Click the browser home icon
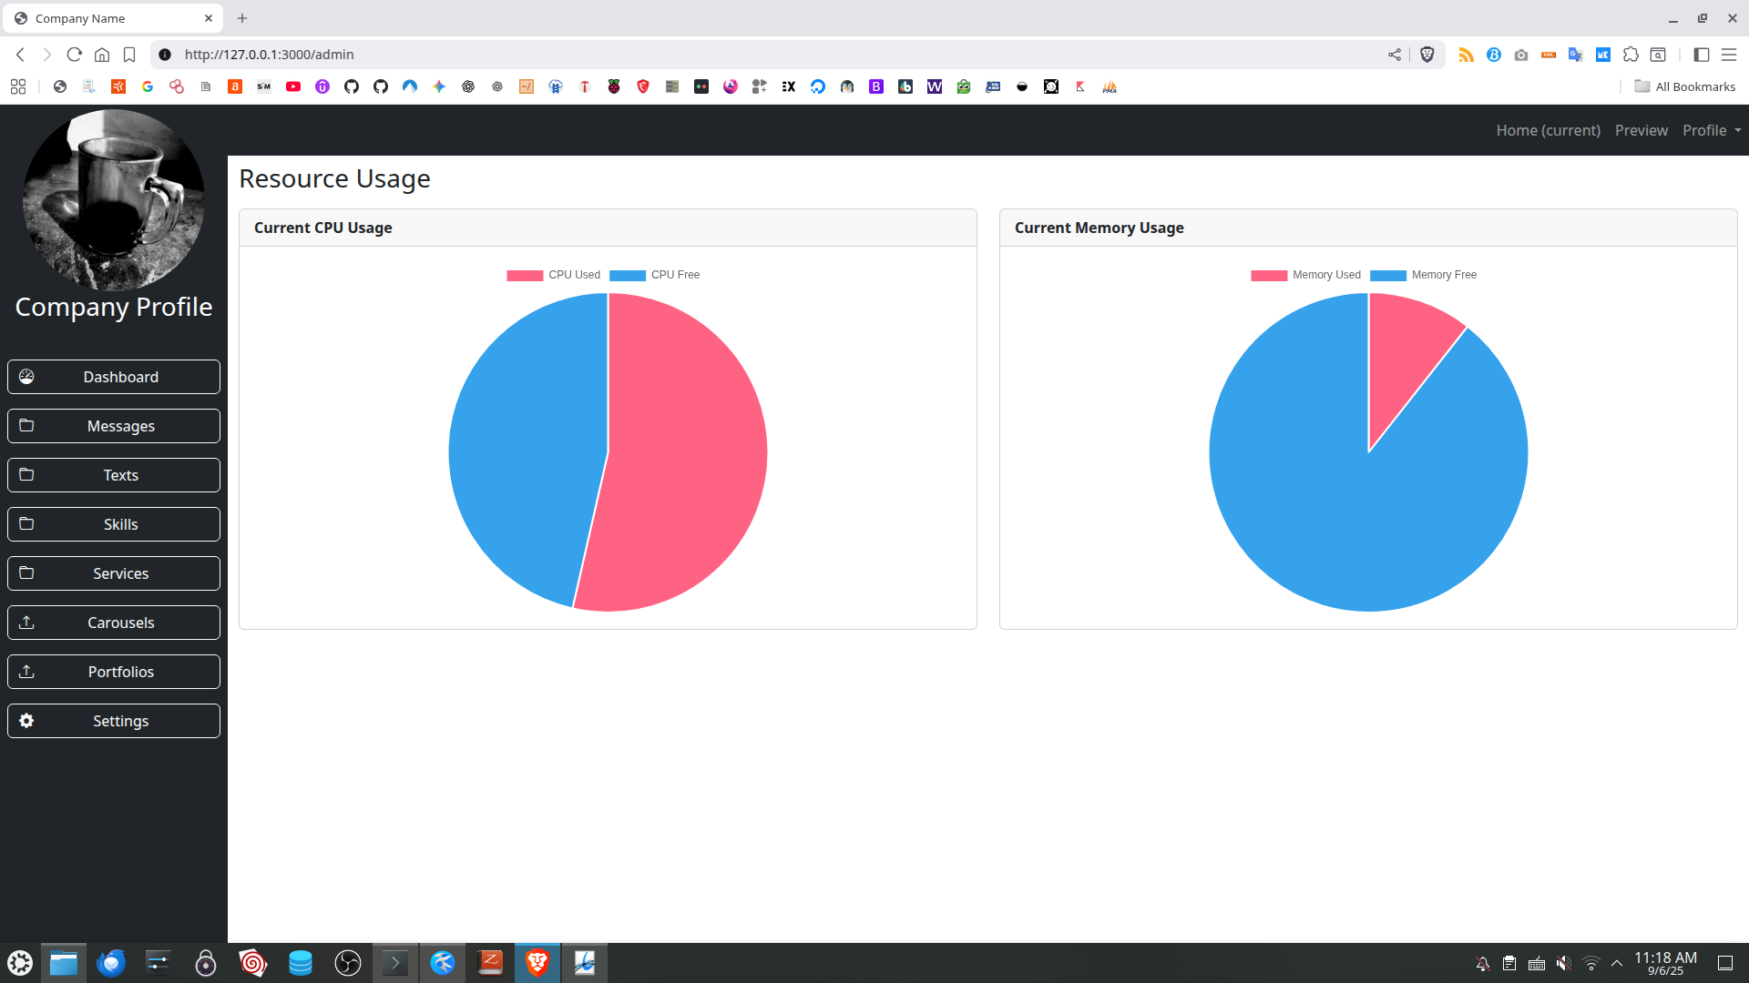The width and height of the screenshot is (1749, 983). [102, 55]
